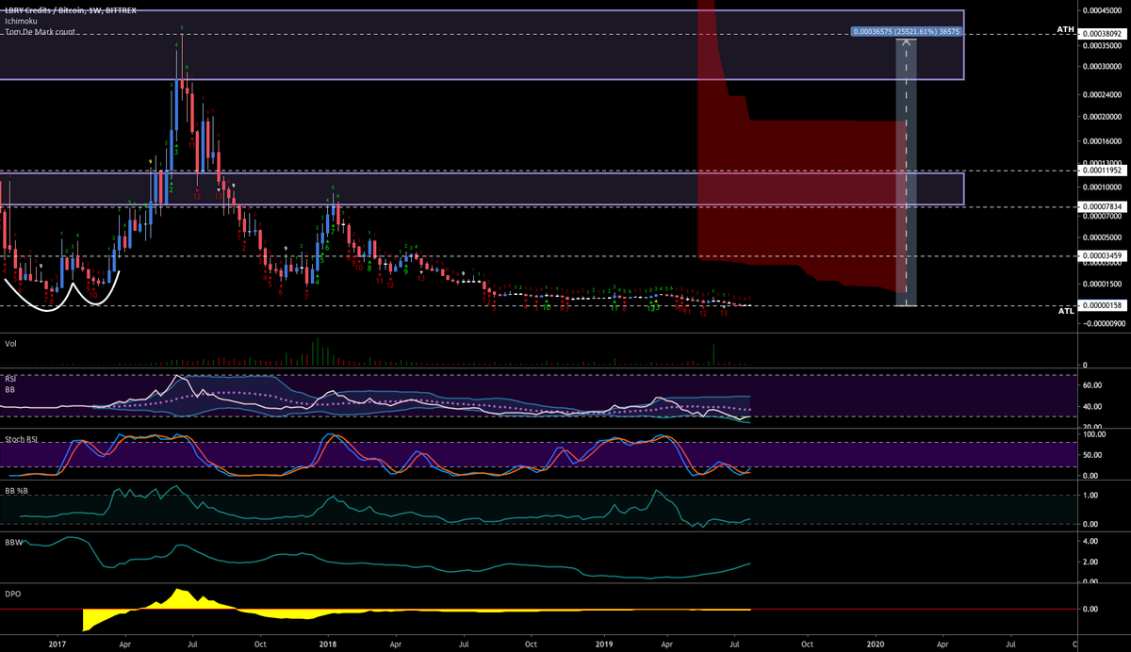Click the 2.00 BBW scale value
The image size is (1131, 652).
tap(1090, 562)
